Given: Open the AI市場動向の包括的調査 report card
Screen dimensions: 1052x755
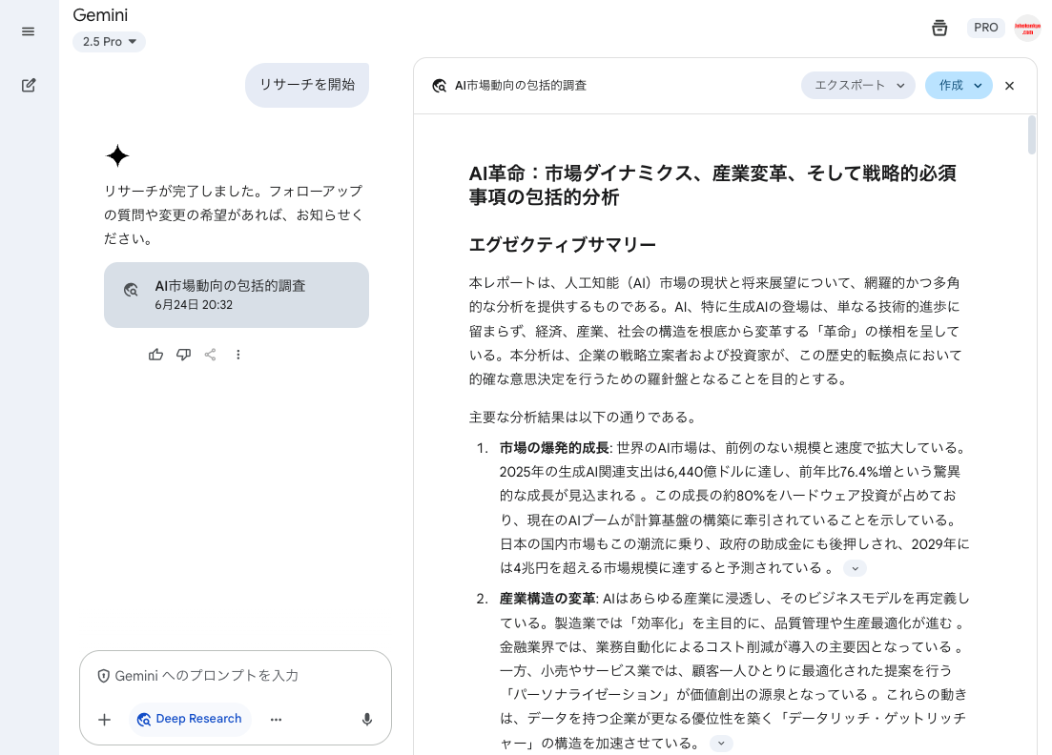Looking at the screenshot, I should pyautogui.click(x=236, y=295).
